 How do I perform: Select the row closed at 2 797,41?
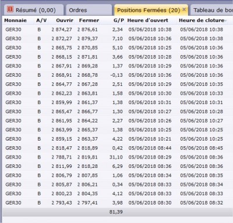click(115, 203)
